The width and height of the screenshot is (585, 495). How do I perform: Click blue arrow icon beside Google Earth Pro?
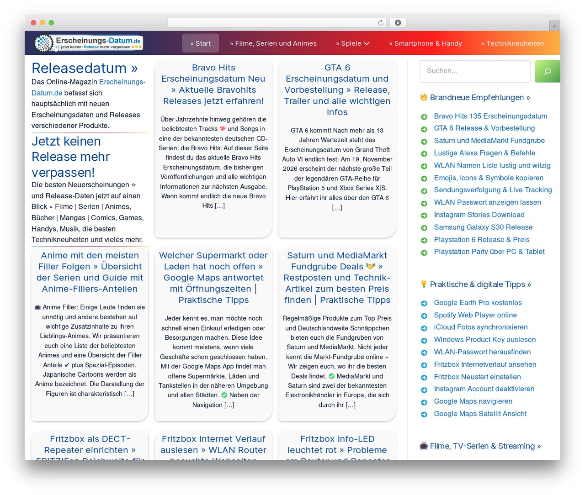pos(424,303)
